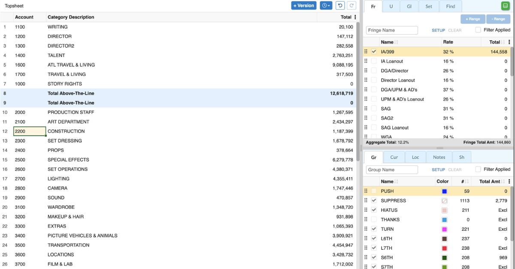Check the PUSH group checkbox
The width and height of the screenshot is (515, 269).
tap(374, 191)
